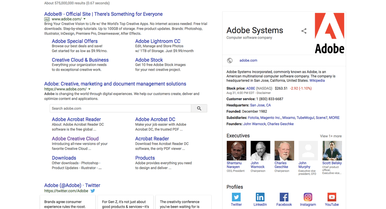Viewport: 386px width, 209px height.
Task: Open Adobe Creative Cloud sitelink
Action: click(75, 138)
